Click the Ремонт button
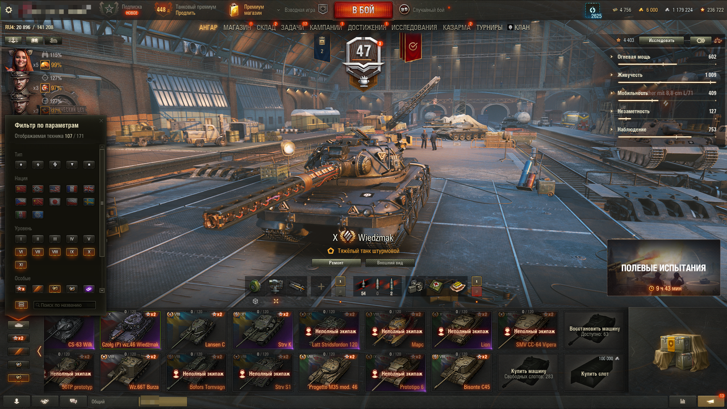The width and height of the screenshot is (727, 409). pyautogui.click(x=336, y=263)
